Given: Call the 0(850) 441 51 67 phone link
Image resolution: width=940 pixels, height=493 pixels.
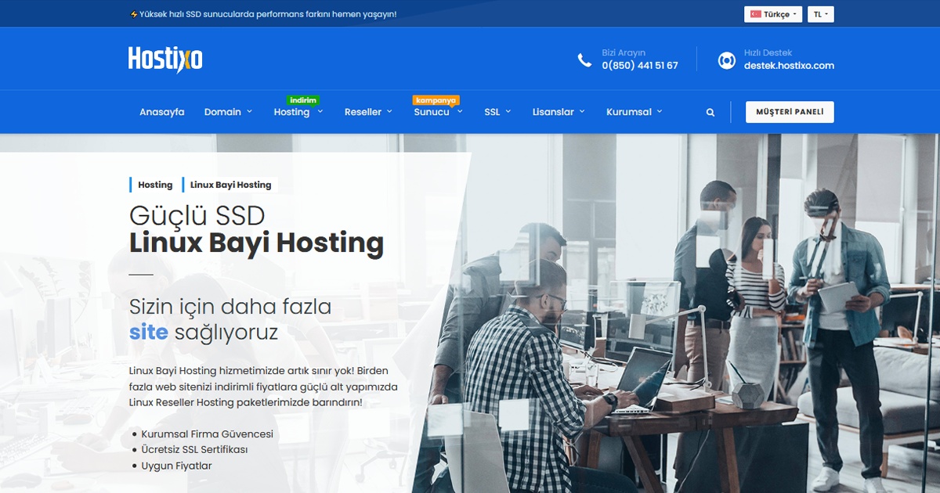Looking at the screenshot, I should [639, 66].
